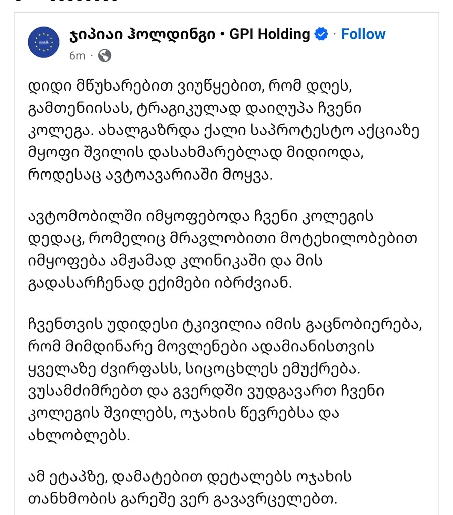Click the word "კლინიკაში" in the post
The image size is (453, 515).
point(217,261)
